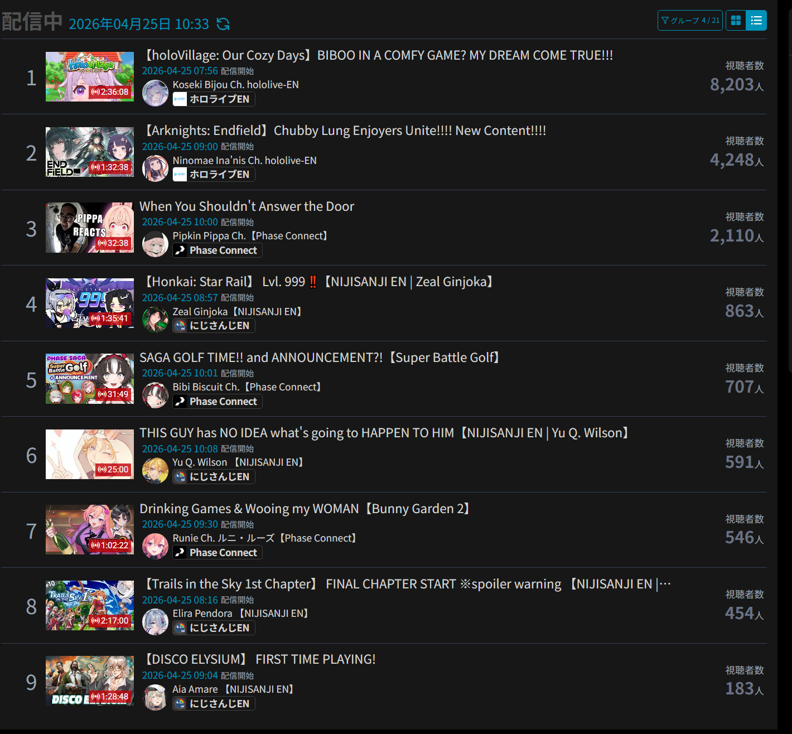Click Phase Connect tag under Pipkin Pippa
This screenshot has width=792, height=734.
click(218, 250)
